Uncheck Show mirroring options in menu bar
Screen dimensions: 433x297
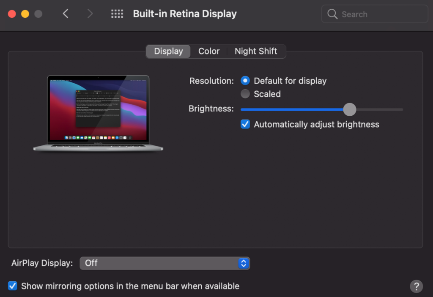(x=13, y=286)
